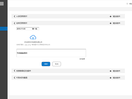
Task: Click 增加附件 link for 出库货物照片
Action: click(117, 23)
